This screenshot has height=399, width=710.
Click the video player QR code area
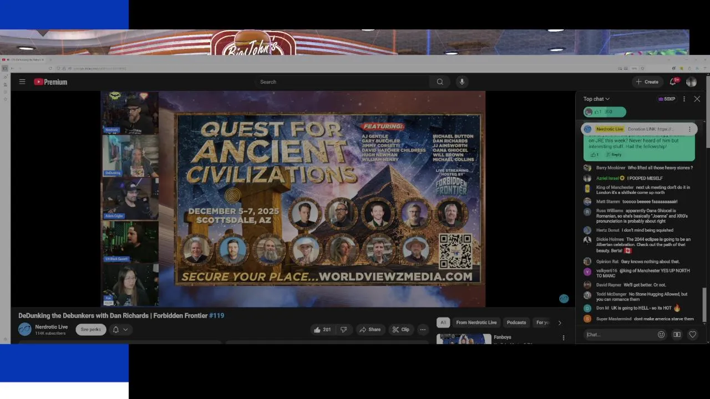point(455,252)
